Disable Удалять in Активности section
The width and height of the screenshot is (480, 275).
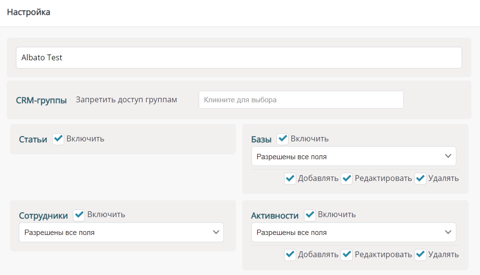[x=420, y=254]
